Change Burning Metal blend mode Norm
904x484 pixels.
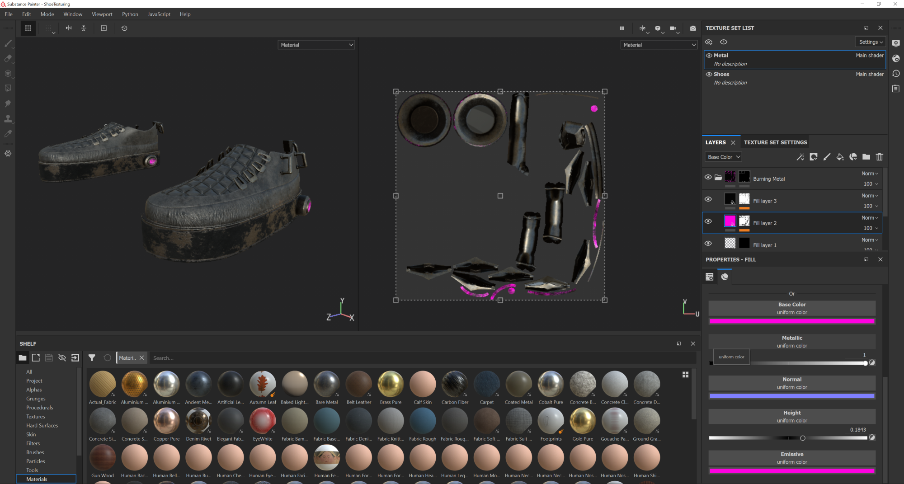pyautogui.click(x=870, y=174)
